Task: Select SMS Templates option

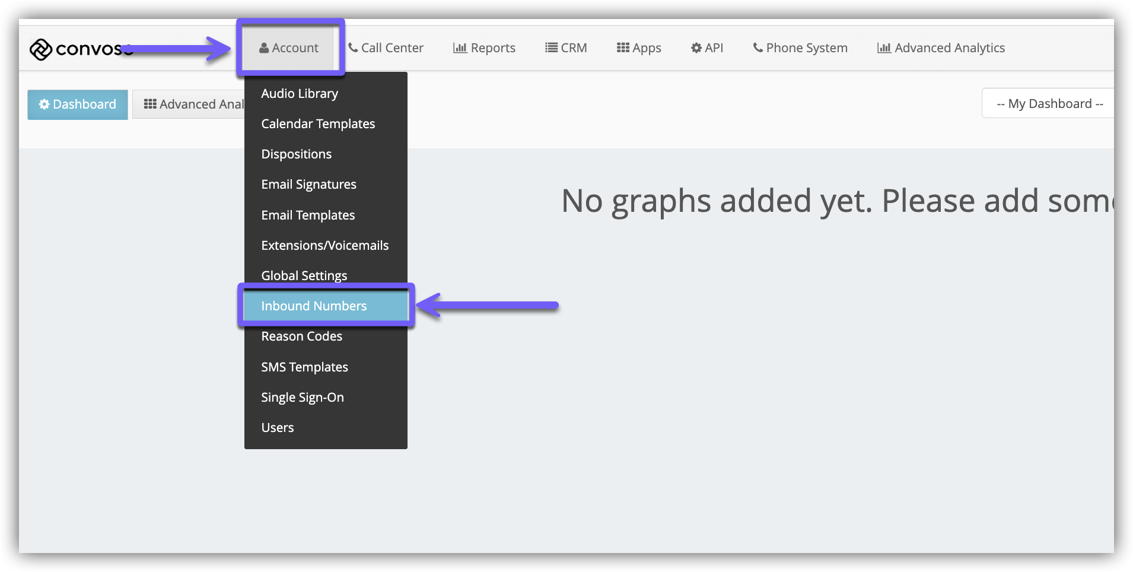Action: coord(304,367)
